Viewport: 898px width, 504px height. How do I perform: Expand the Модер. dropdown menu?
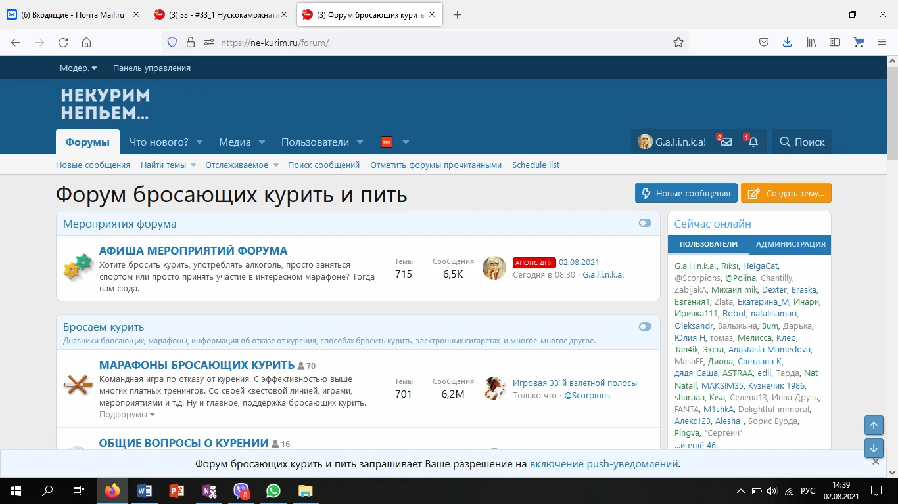click(x=78, y=68)
